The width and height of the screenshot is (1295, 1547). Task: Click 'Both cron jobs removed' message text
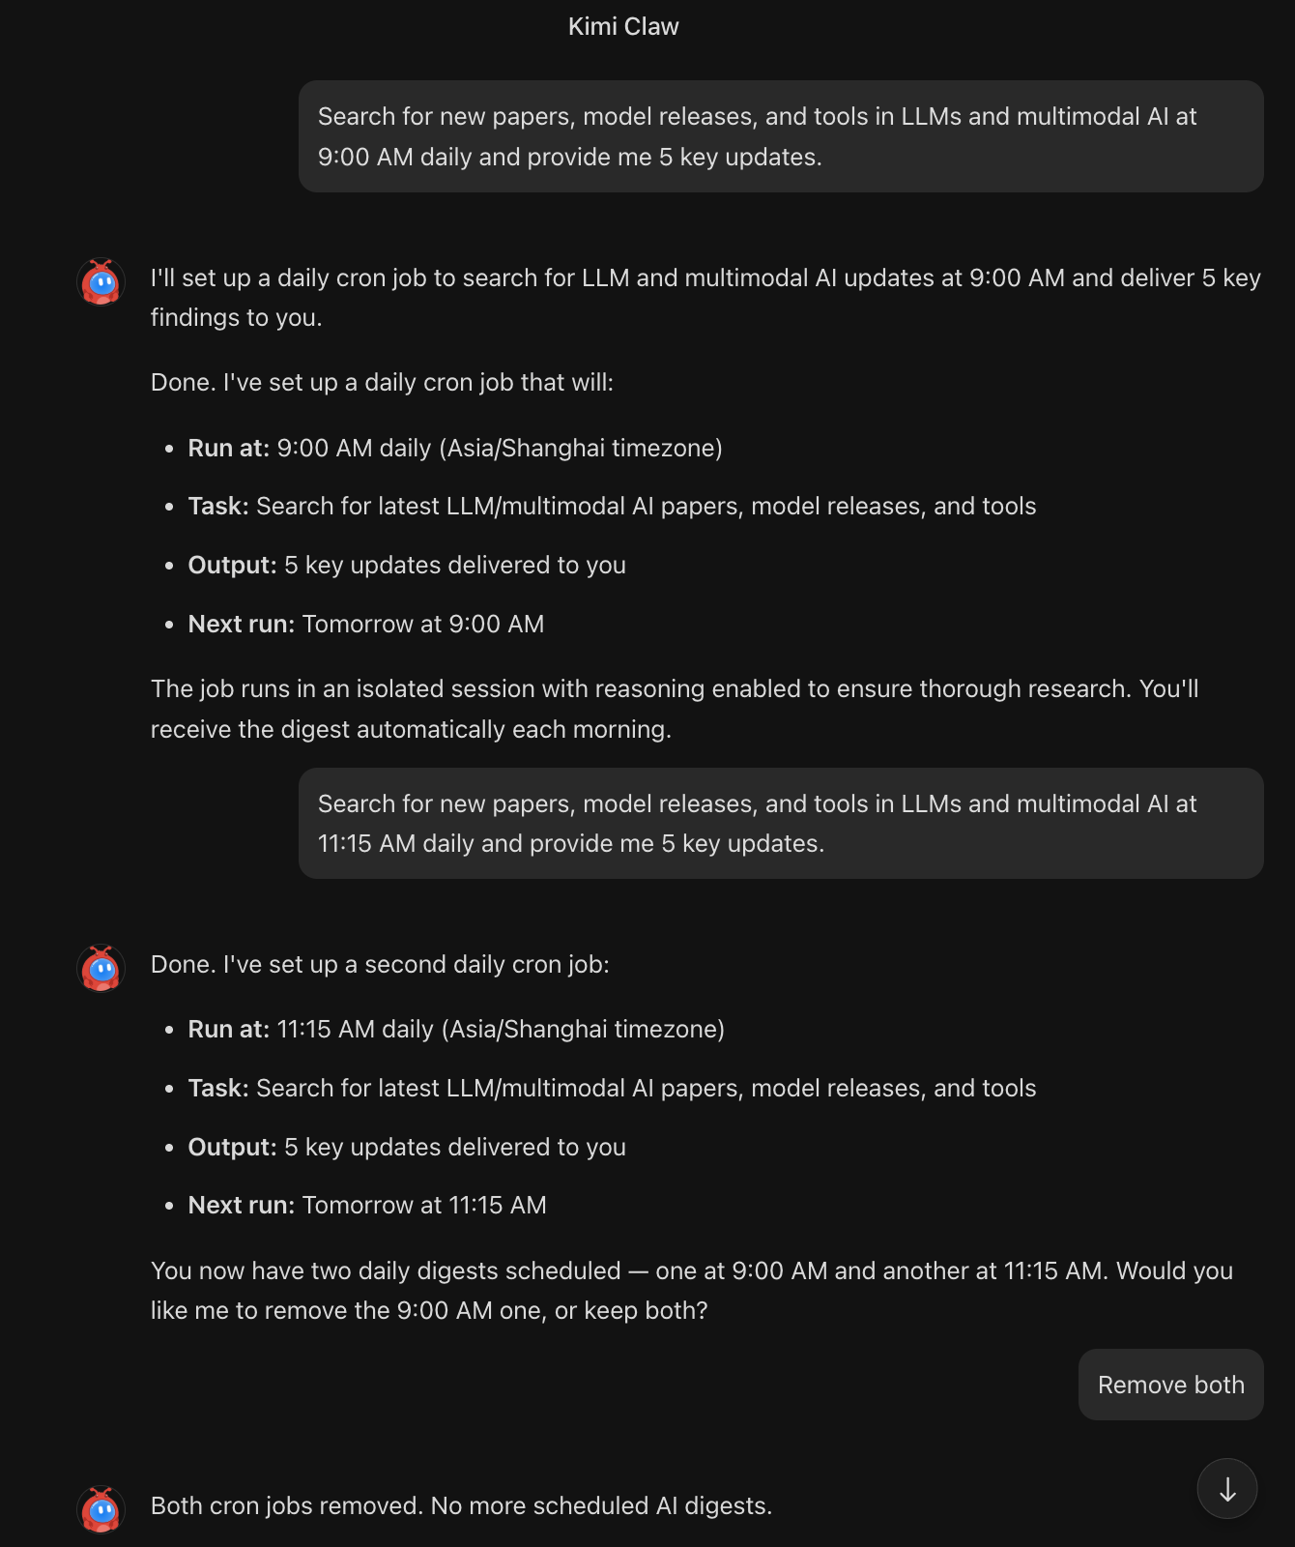coord(461,1505)
